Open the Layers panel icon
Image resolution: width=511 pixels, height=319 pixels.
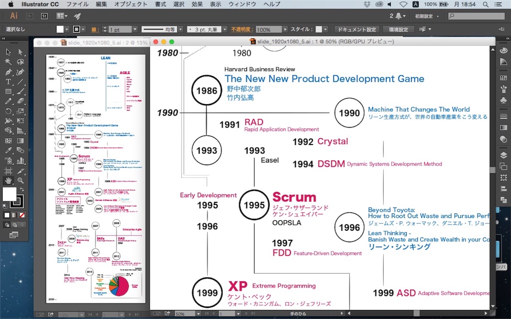[504, 156]
